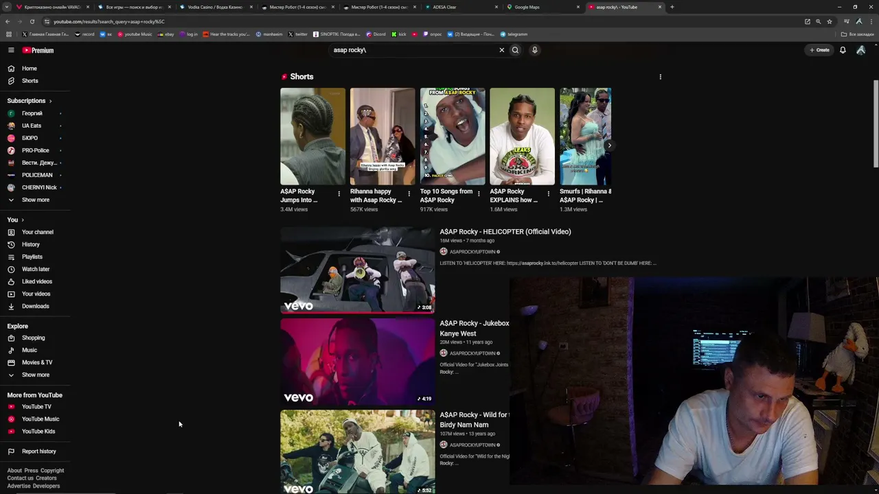Open options for 'A$AP Rocky Jumps Into' short

[x=339, y=194]
